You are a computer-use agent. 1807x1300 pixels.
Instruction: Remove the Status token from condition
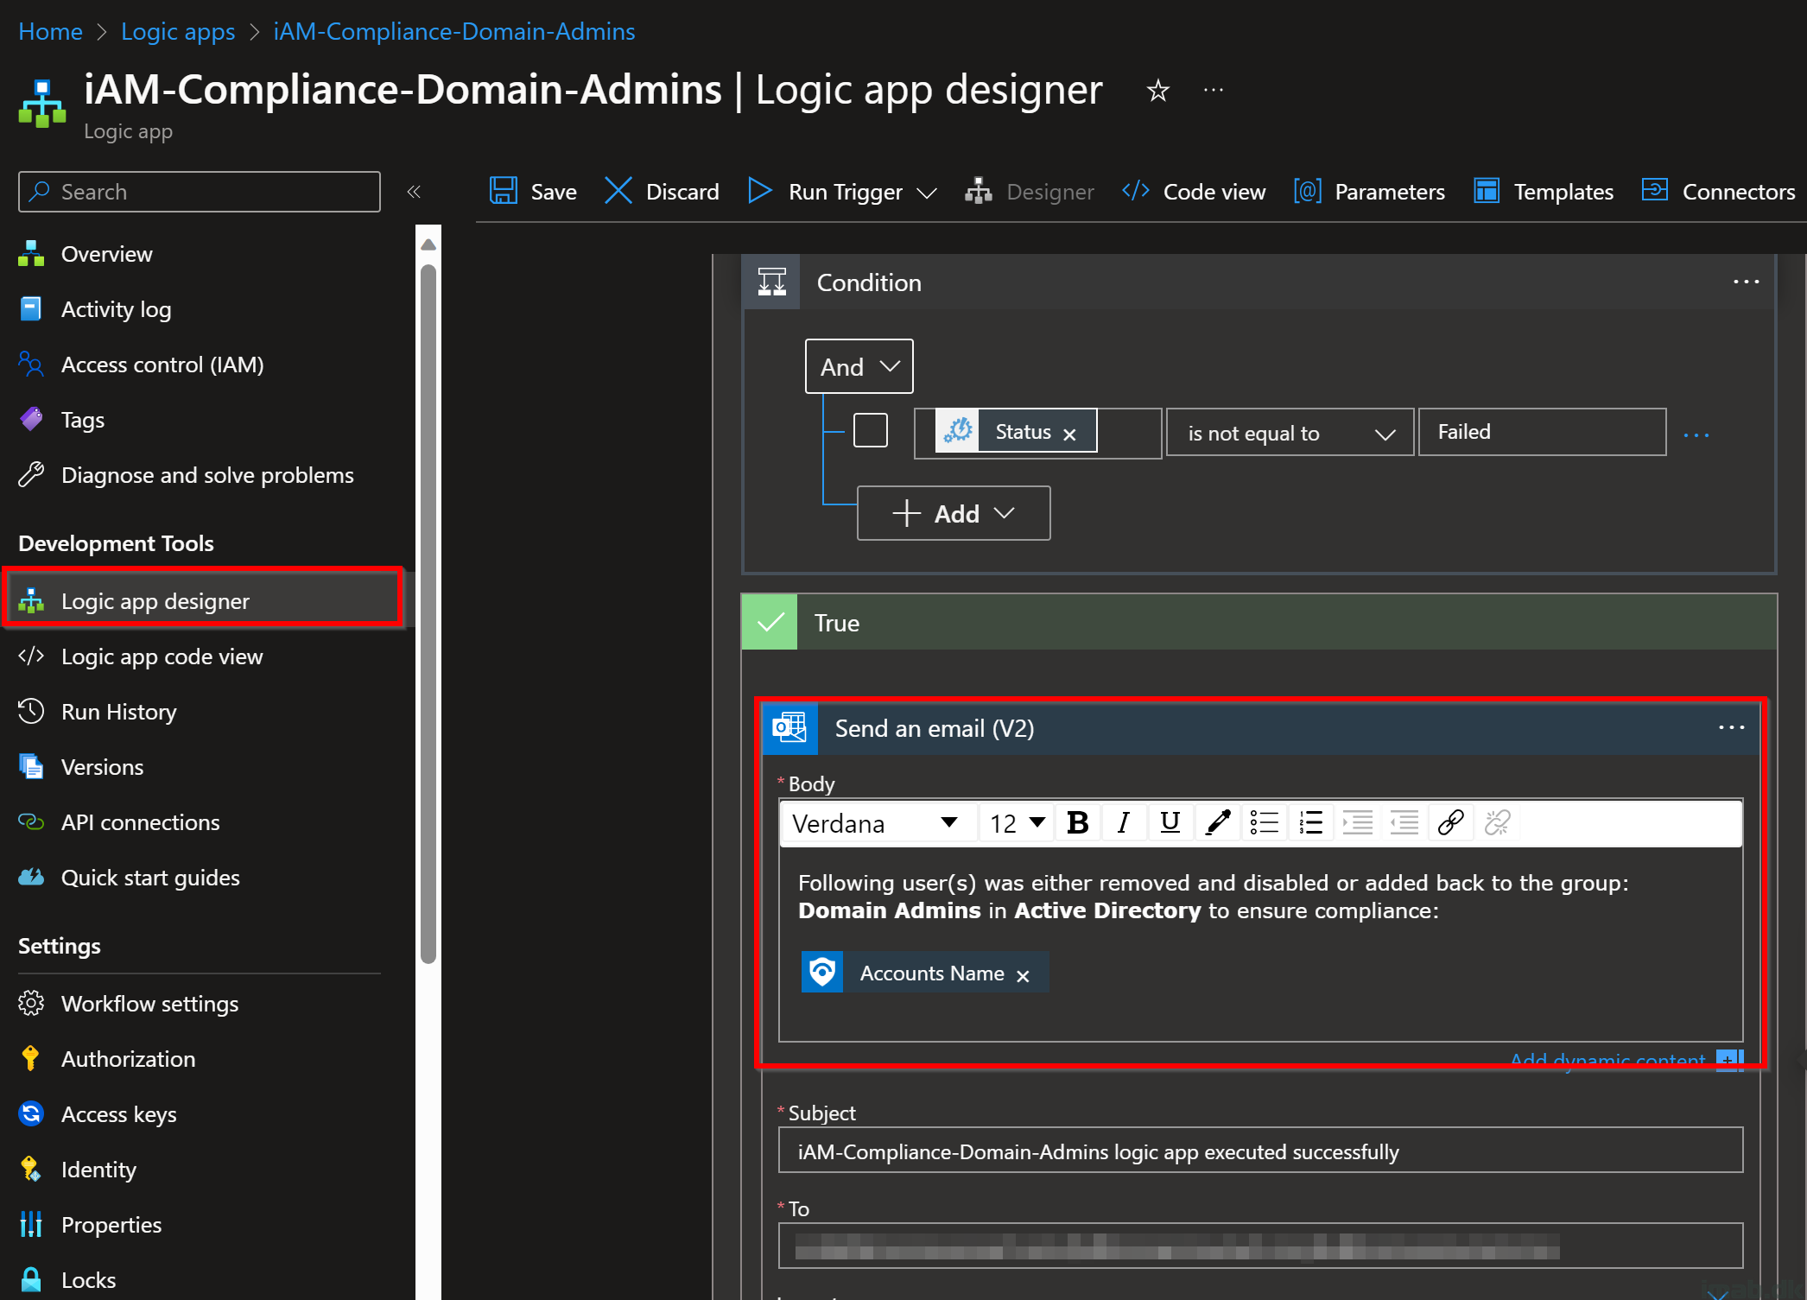click(1069, 434)
